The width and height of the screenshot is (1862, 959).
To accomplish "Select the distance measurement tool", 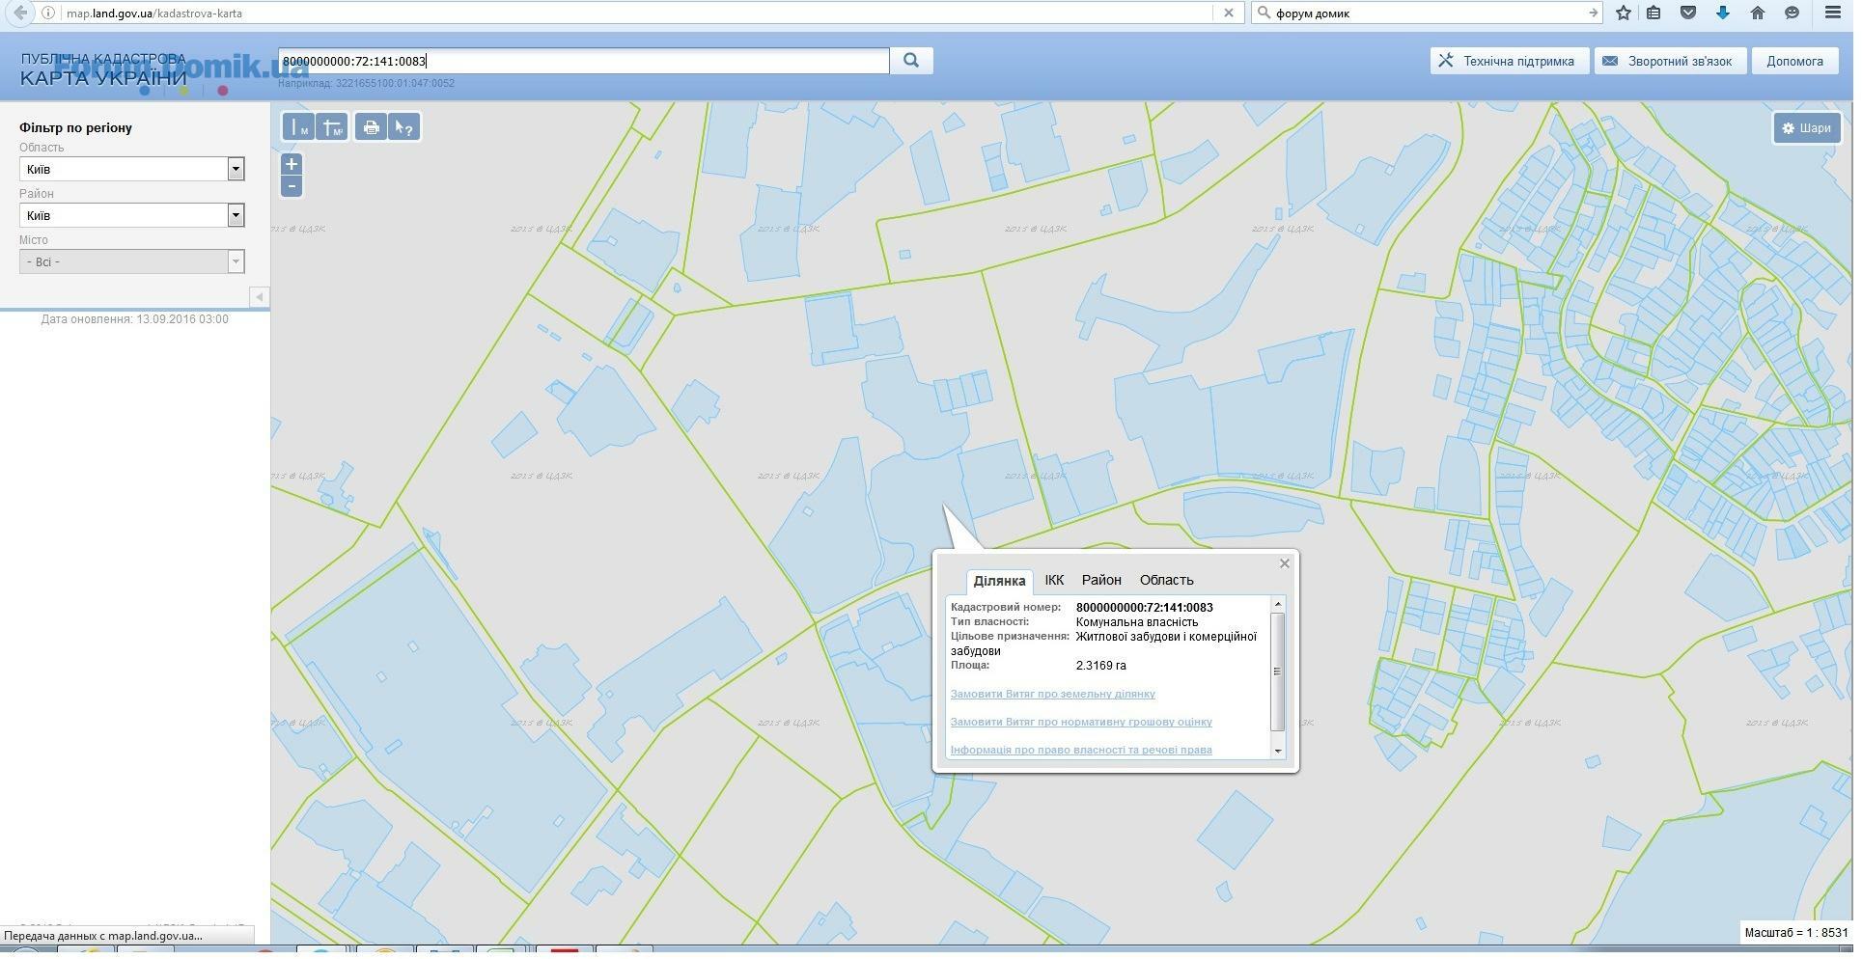I will click(x=298, y=127).
